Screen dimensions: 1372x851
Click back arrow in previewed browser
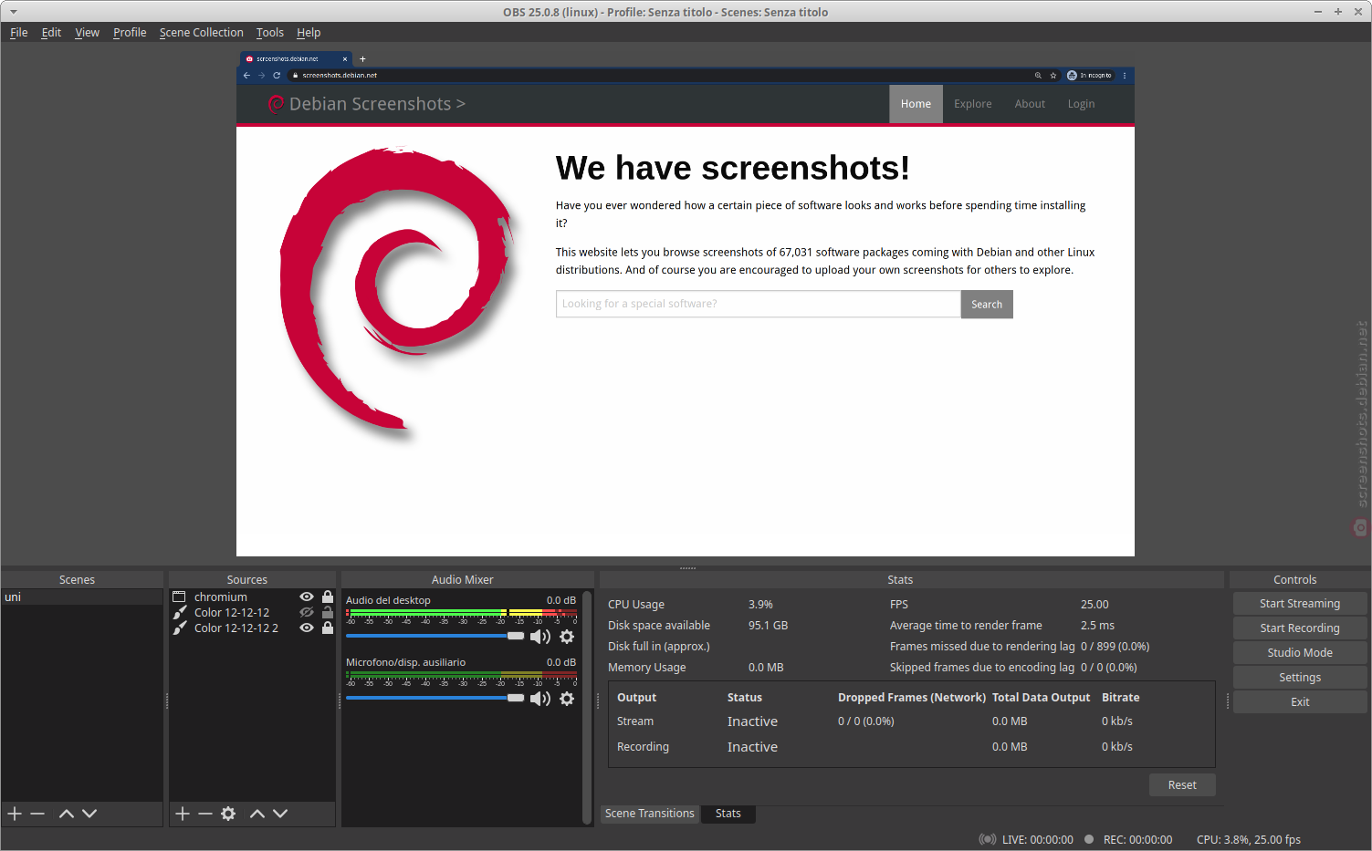(x=246, y=76)
